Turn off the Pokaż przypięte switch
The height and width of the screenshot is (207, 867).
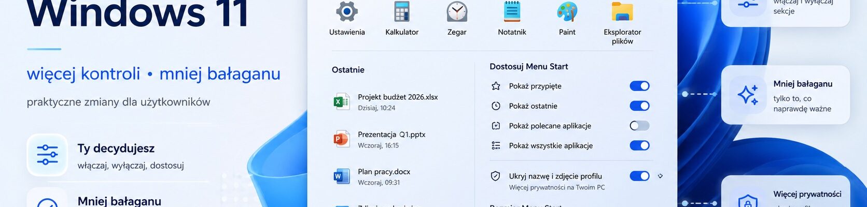point(639,86)
